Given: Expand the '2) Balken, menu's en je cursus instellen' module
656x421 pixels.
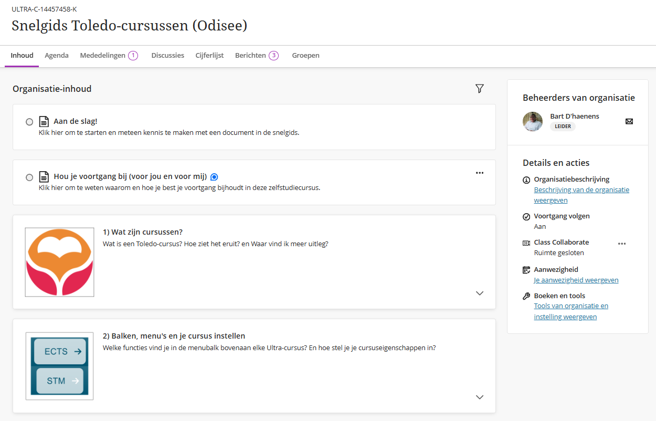Looking at the screenshot, I should pyautogui.click(x=479, y=397).
